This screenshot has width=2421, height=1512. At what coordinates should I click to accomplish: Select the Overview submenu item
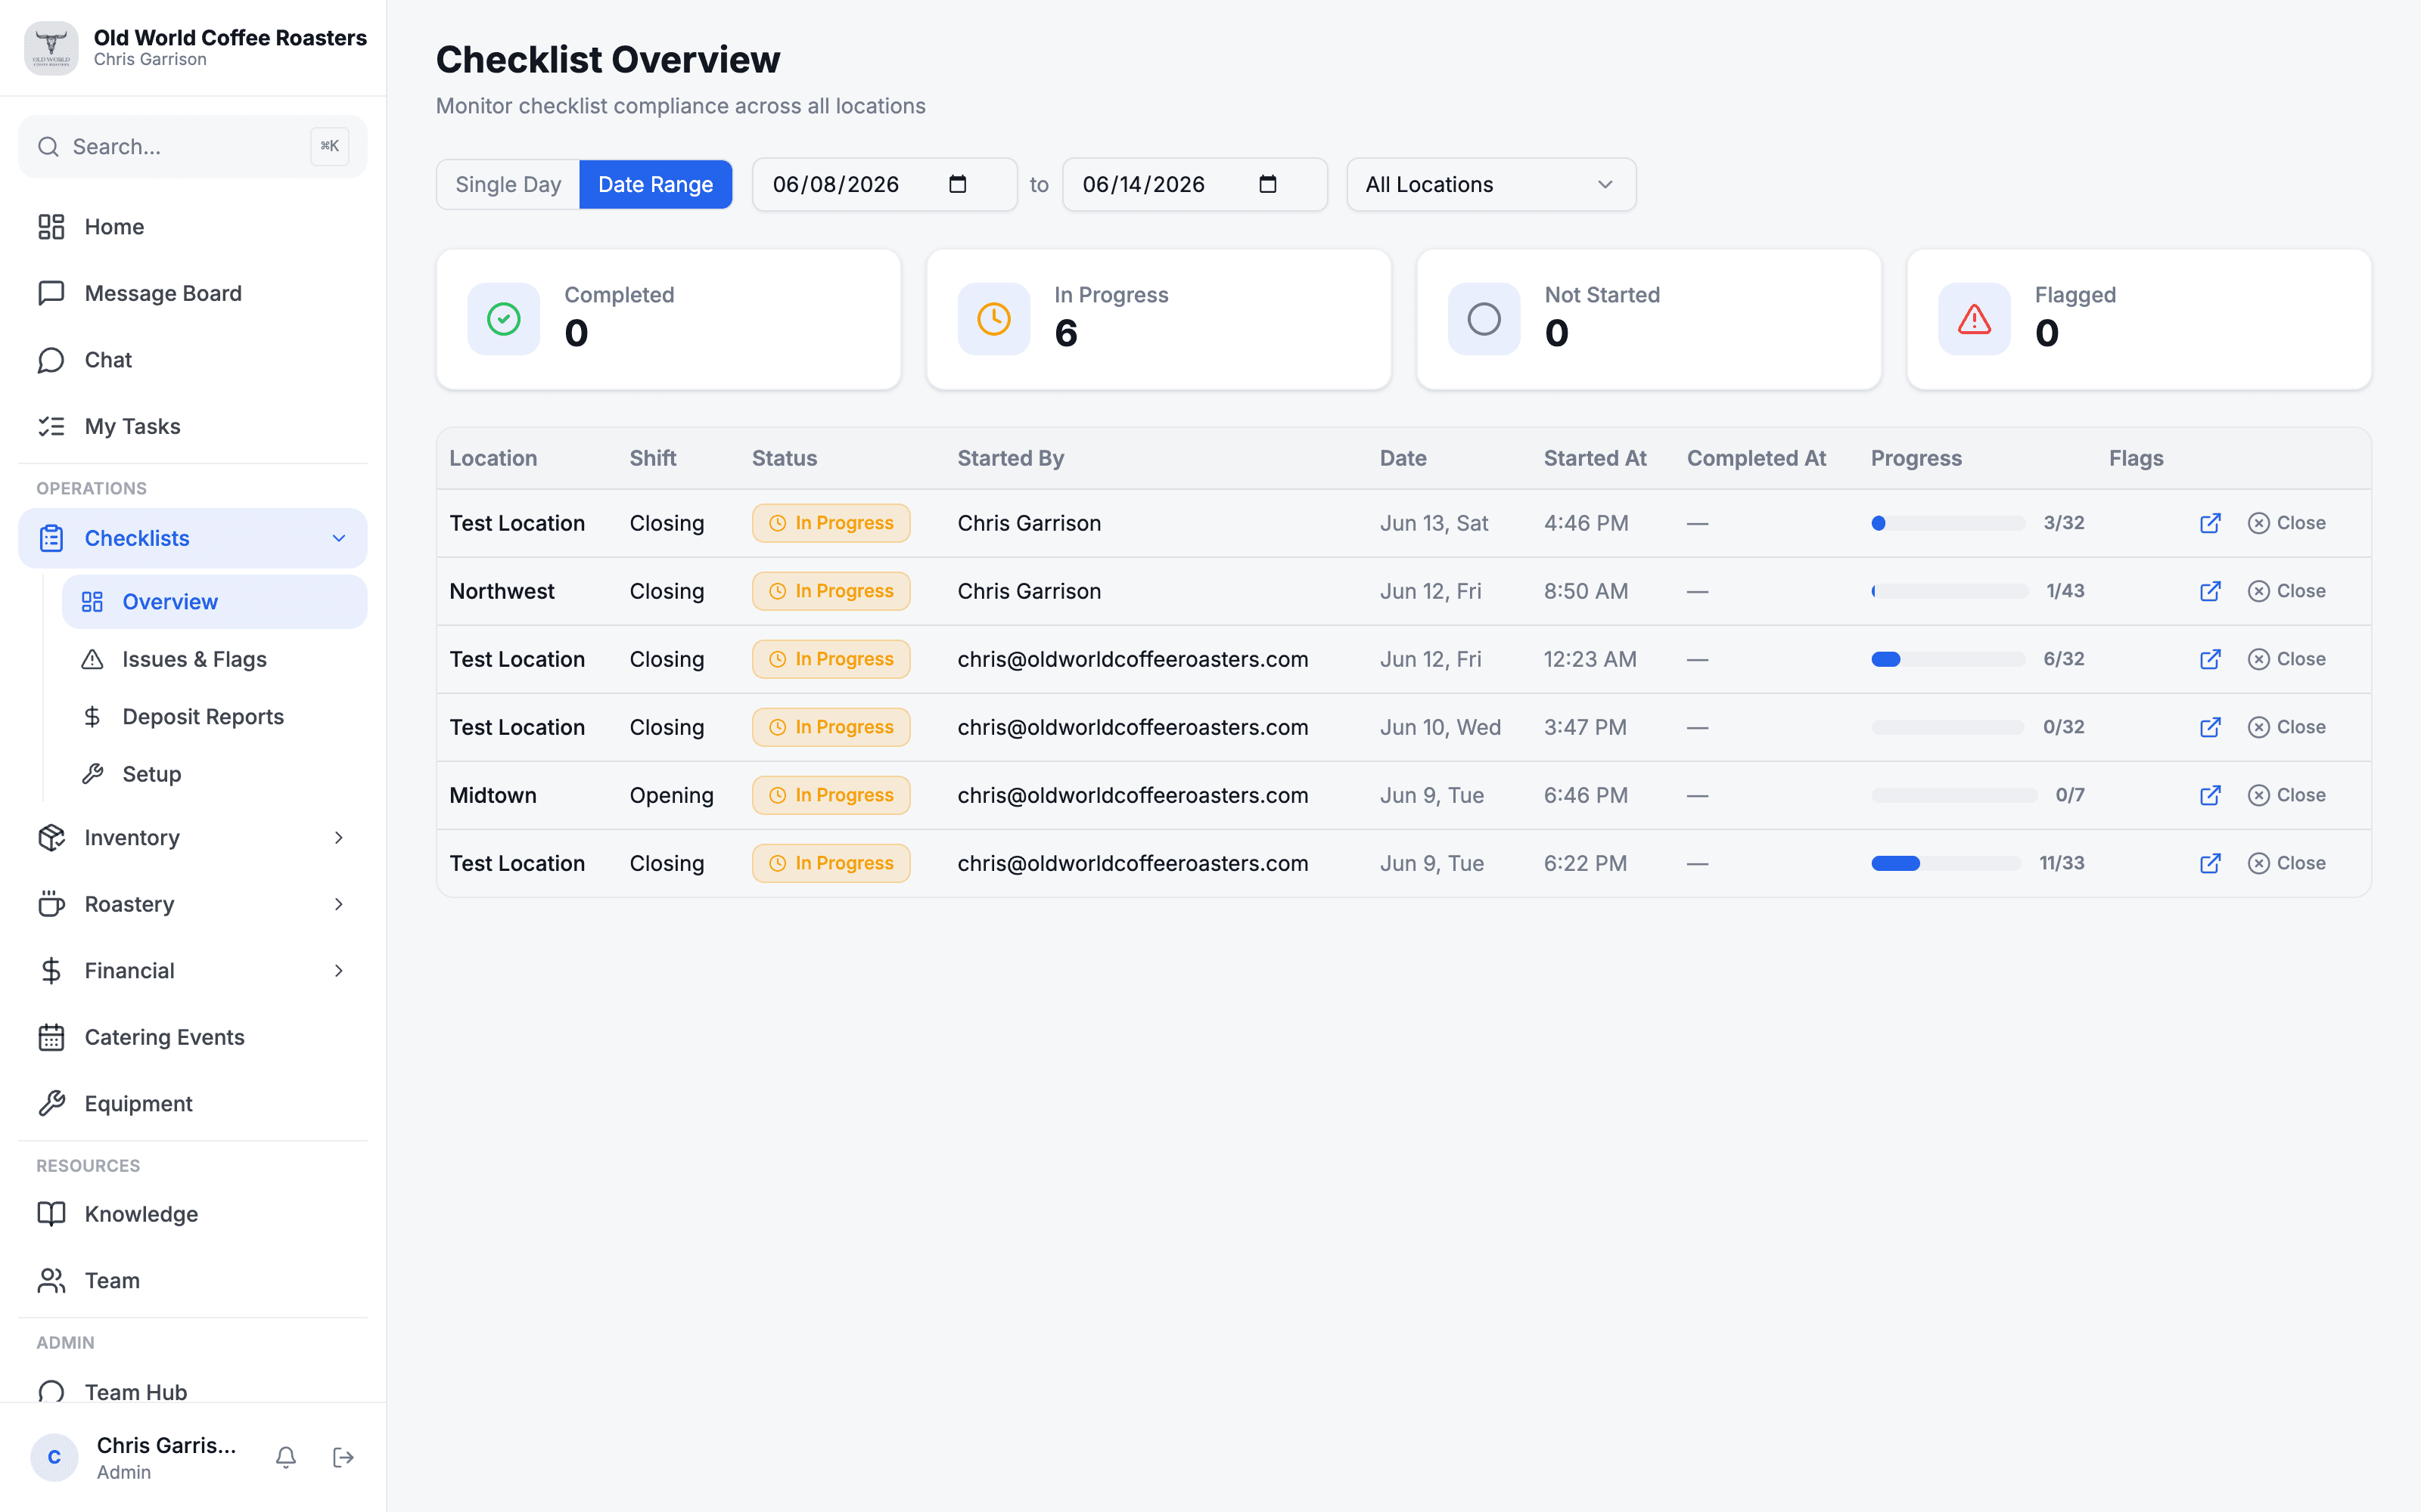[x=215, y=602]
